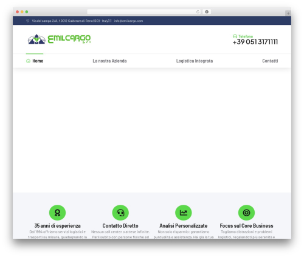Click the yellow minimize window button
This screenshot has height=257, width=304.
[x=22, y=12]
